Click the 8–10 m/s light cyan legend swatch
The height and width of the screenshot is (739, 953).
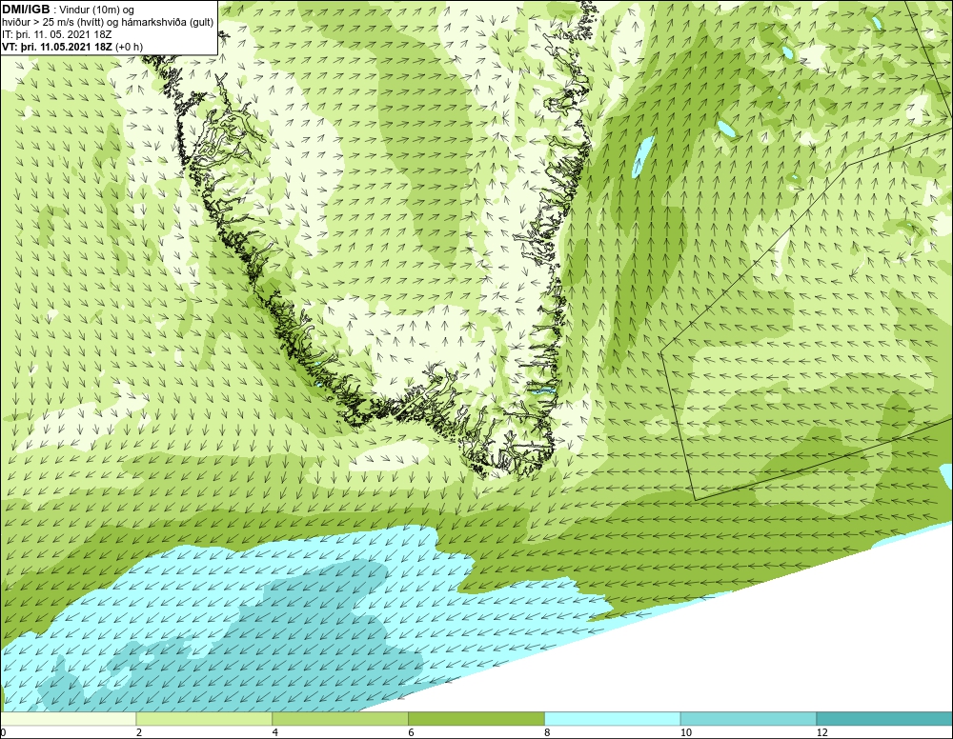click(x=612, y=719)
